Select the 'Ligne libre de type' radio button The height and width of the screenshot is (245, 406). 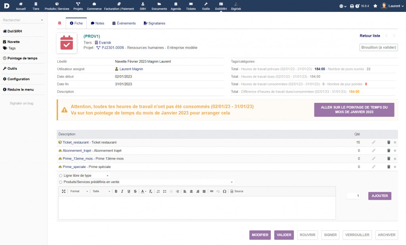(61, 176)
